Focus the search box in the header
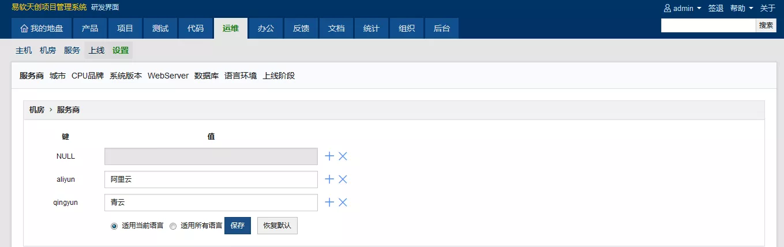 click(708, 25)
